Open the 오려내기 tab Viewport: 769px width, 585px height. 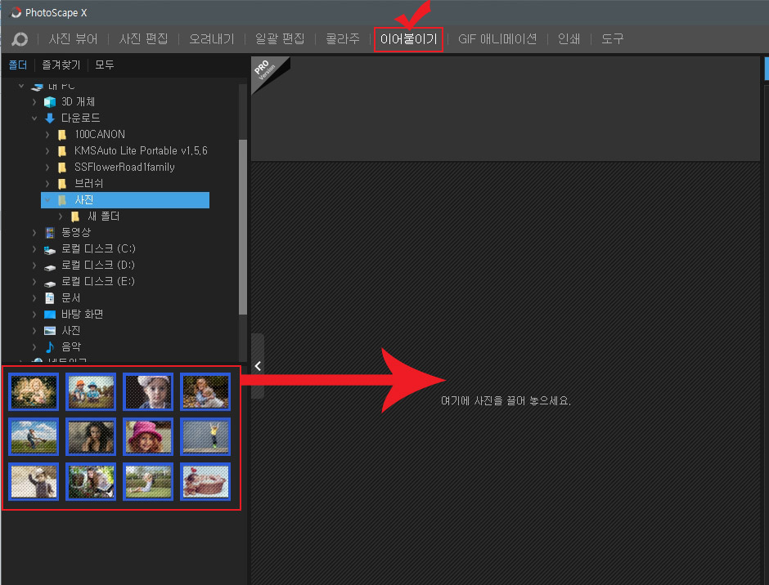coord(212,39)
